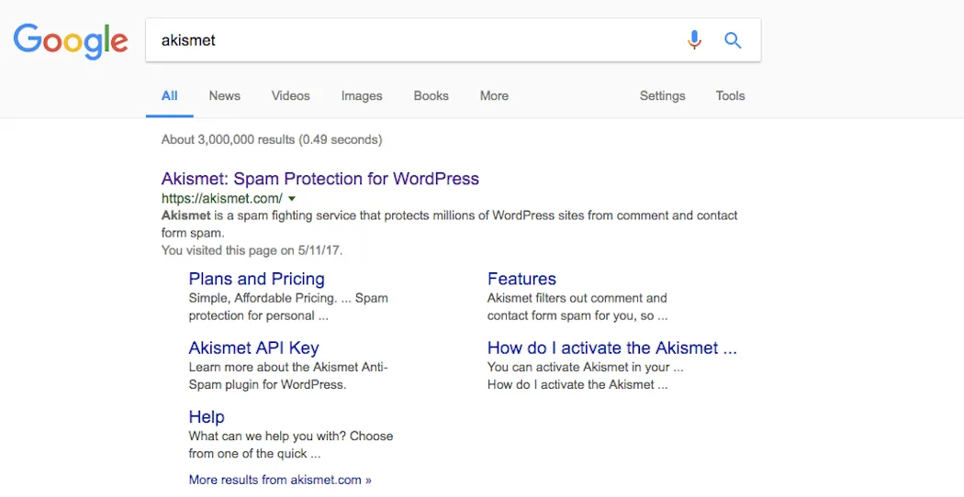The image size is (964, 497).
Task: Open the Settings menu
Action: [662, 95]
